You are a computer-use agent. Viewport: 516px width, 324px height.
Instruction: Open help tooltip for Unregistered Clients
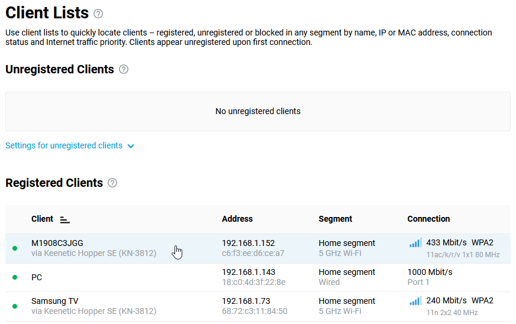tap(124, 69)
